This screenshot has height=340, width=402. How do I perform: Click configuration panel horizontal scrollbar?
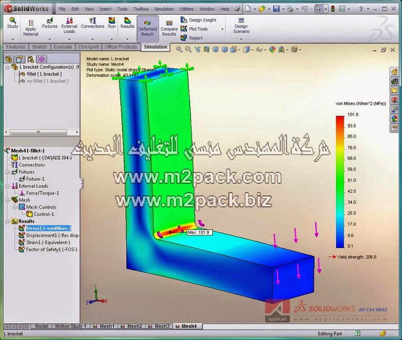41,132
